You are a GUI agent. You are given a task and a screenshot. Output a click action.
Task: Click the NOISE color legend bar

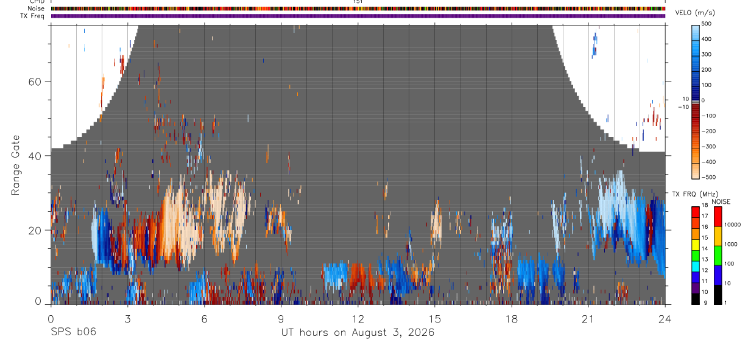[718, 256]
